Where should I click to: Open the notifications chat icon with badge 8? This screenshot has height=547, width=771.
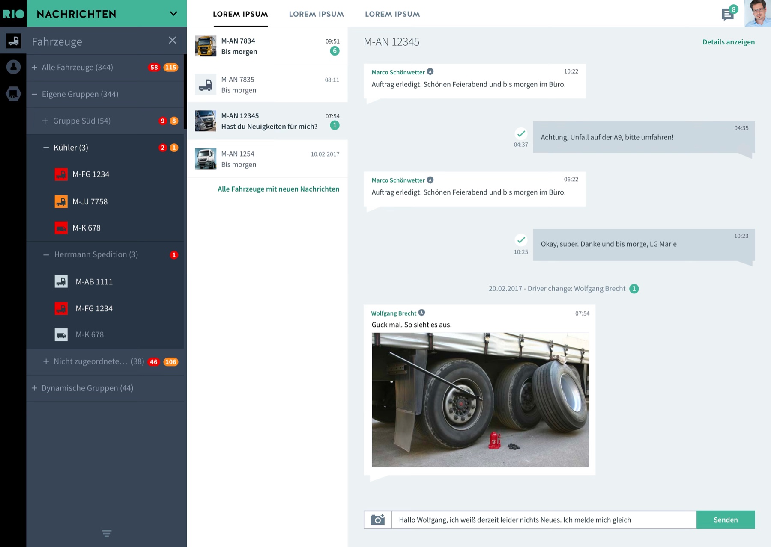[x=729, y=13]
